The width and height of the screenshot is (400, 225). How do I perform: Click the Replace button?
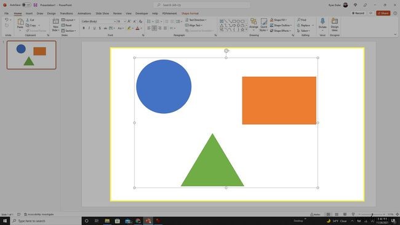pyautogui.click(x=303, y=25)
